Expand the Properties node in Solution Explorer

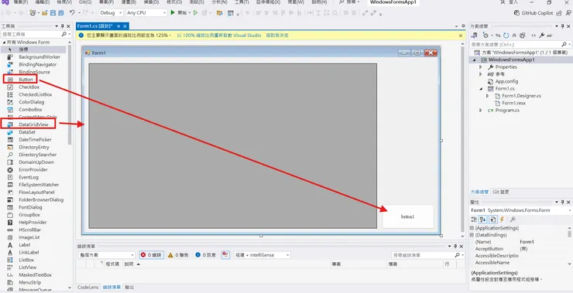(481, 67)
